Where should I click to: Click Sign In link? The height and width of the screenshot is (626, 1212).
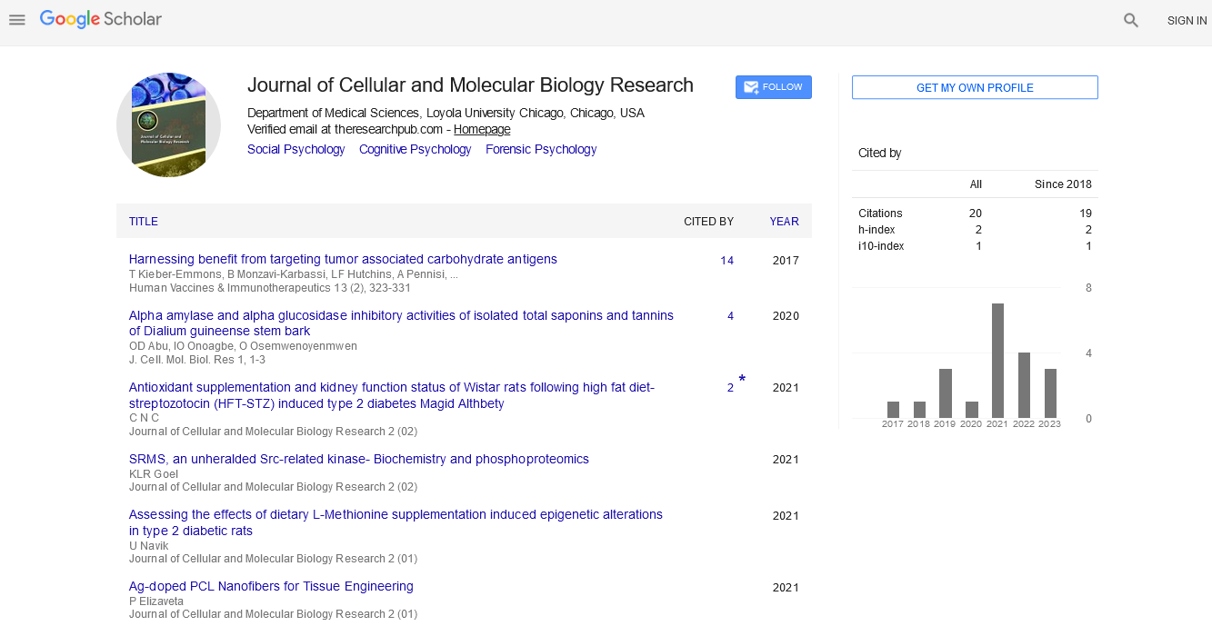coord(1187,21)
